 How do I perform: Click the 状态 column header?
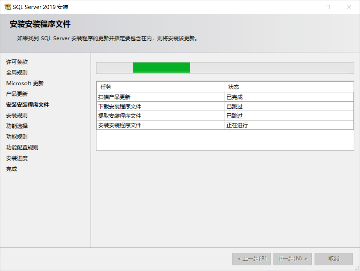coord(289,87)
